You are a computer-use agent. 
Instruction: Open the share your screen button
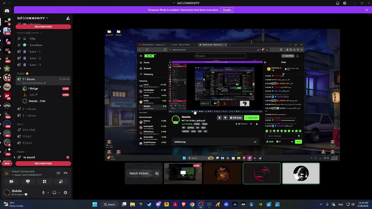click(x=28, y=181)
